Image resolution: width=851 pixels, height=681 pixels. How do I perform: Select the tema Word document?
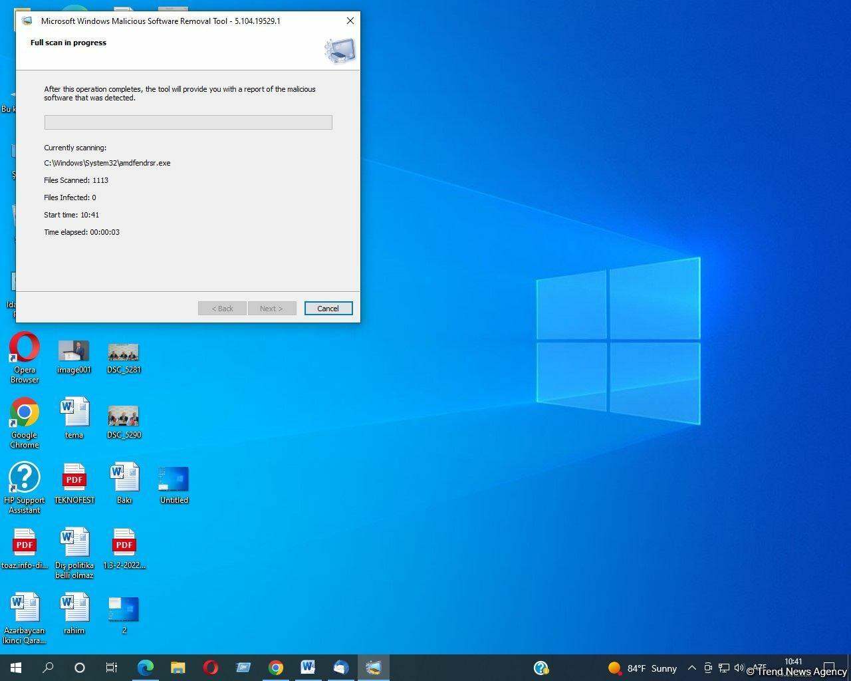pyautogui.click(x=74, y=418)
